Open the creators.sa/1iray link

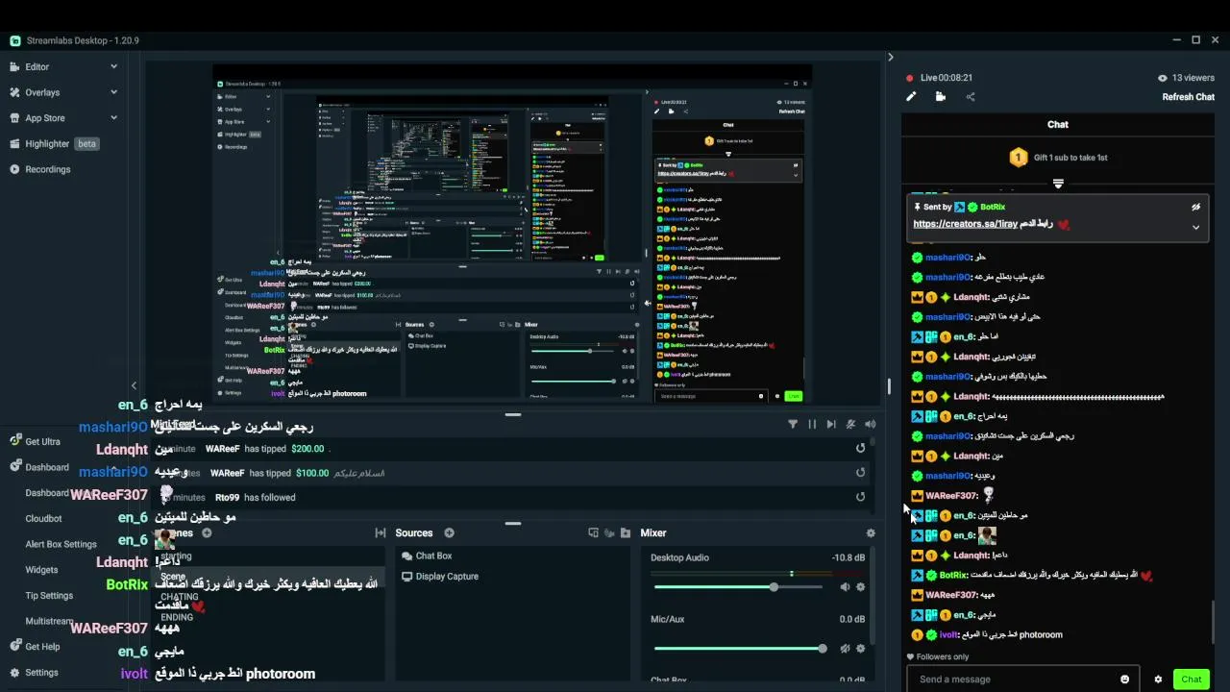[965, 224]
